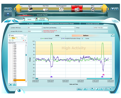Image resolution: width=121 pixels, height=98 pixels.
Task: Click the Other open-box icon
Action: 93,9
